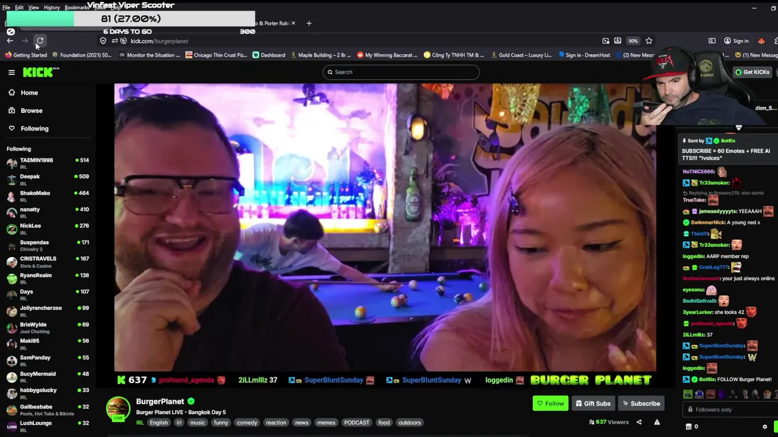
Task: Click the 90% zoom level indicator
Action: (x=633, y=41)
